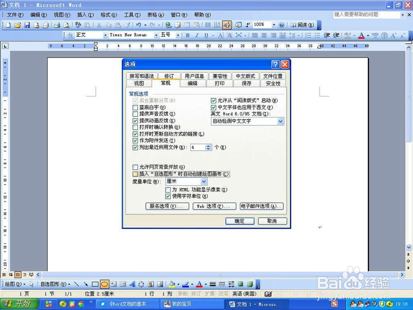
Task: Switch to the 编辑 tab
Action: click(x=192, y=83)
